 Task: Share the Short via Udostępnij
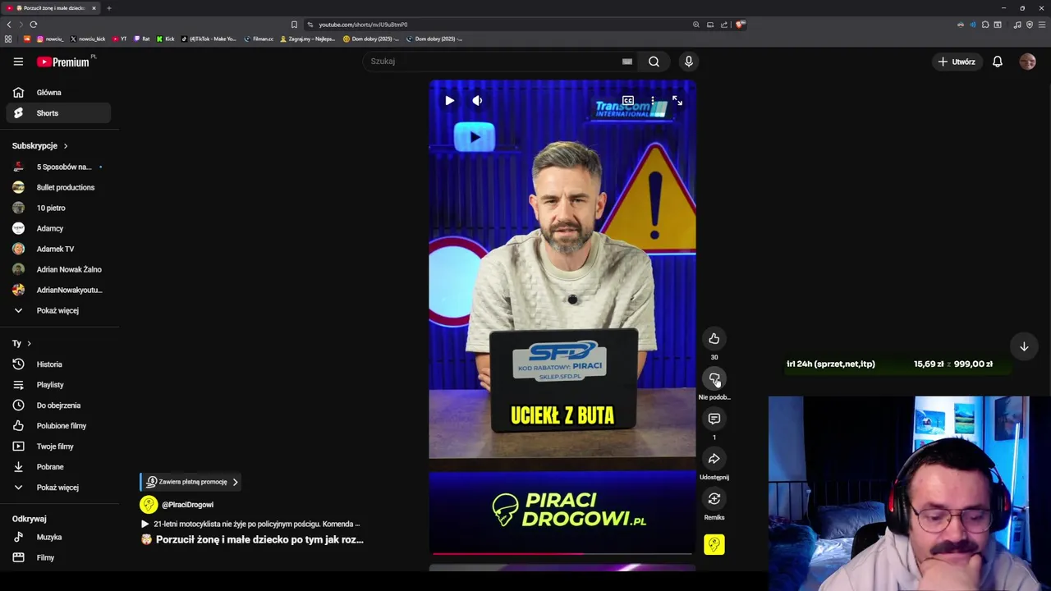point(714,459)
